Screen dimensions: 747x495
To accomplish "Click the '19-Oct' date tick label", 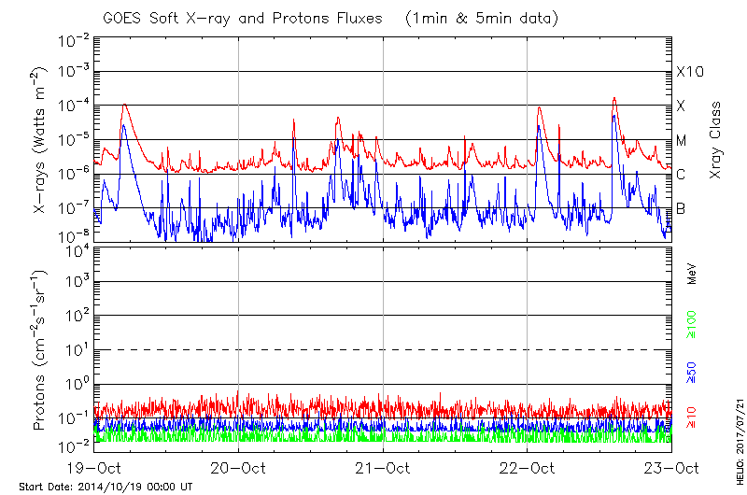I will coord(93,469).
